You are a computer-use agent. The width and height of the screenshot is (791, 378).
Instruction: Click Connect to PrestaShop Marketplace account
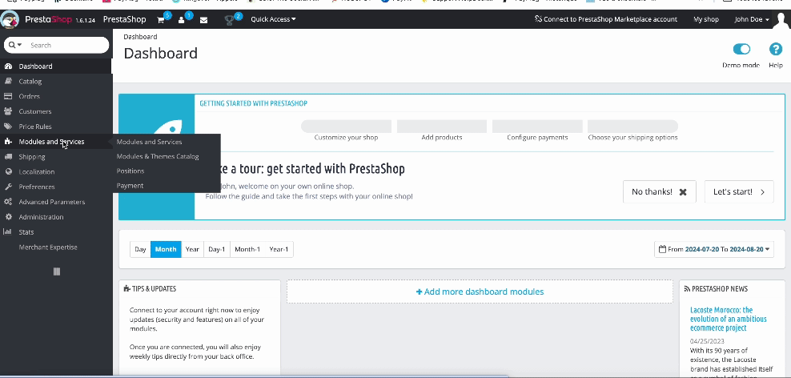606,19
